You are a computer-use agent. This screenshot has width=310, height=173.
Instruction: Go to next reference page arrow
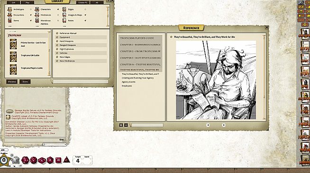click(224, 125)
